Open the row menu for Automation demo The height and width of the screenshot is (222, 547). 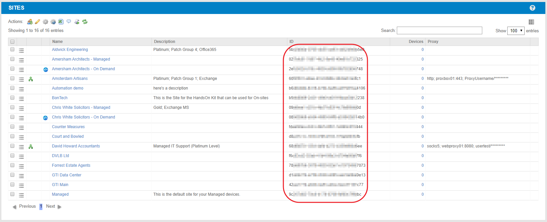(21, 89)
